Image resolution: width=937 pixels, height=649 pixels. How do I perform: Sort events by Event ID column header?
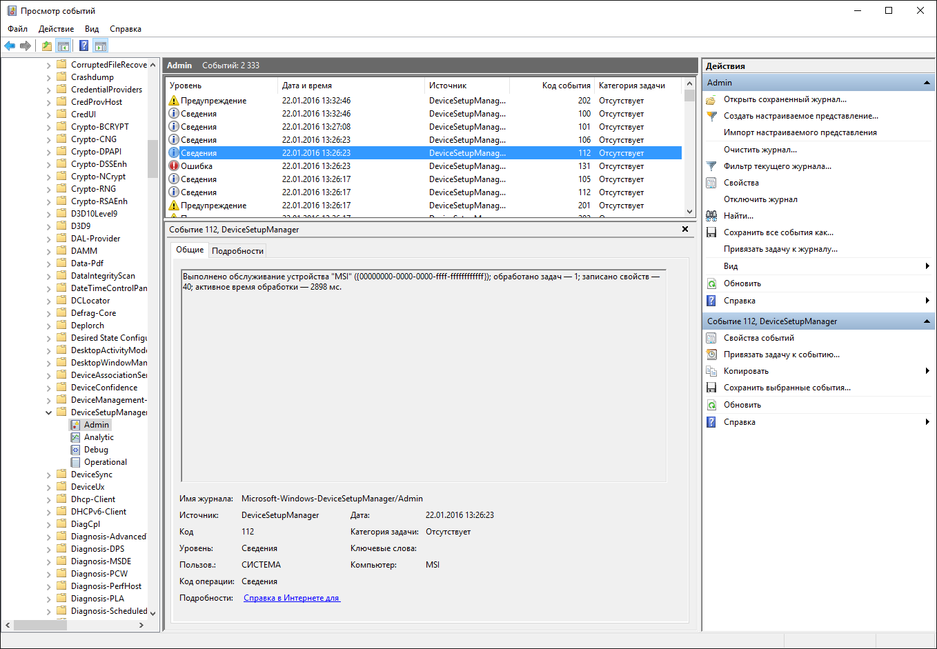point(552,86)
